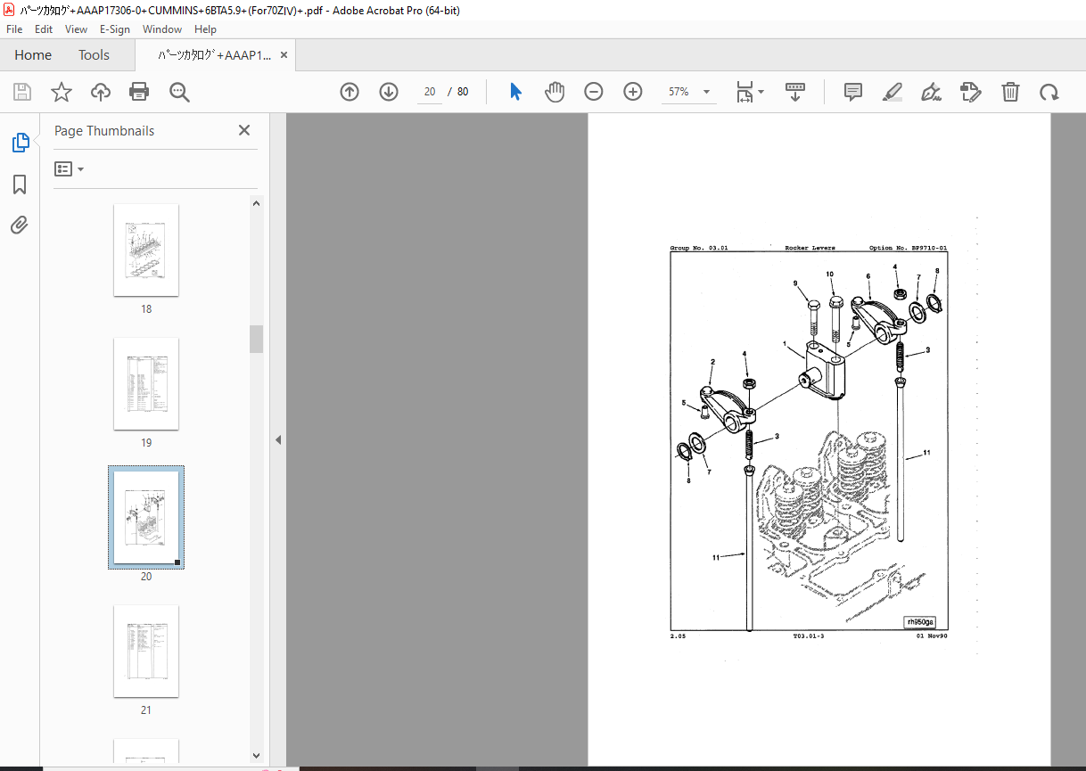Click the Save file icon
This screenshot has height=771, width=1086.
[22, 92]
